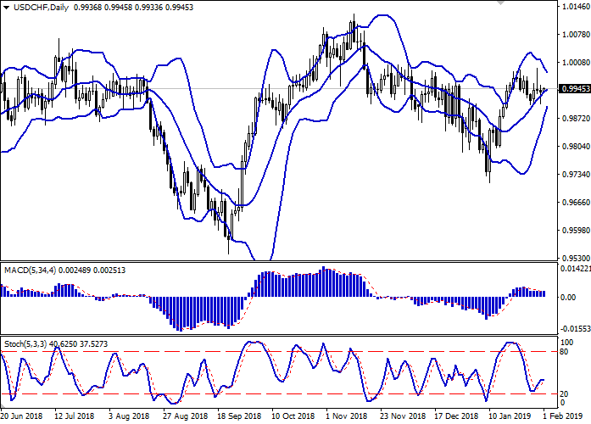The width and height of the screenshot is (591, 424).
Task: Click the Stochastic 100 level label
Action: (567, 343)
